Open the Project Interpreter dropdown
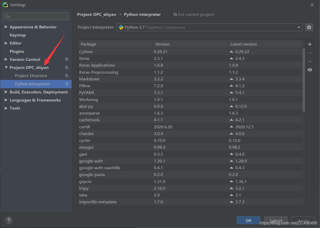This screenshot has width=320, height=228. pos(299,27)
